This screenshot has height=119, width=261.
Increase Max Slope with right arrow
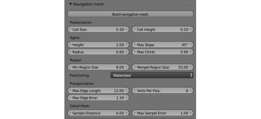tap(191, 45)
